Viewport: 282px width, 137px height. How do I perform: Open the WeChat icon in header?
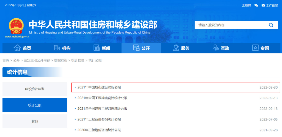tap(256, 5)
